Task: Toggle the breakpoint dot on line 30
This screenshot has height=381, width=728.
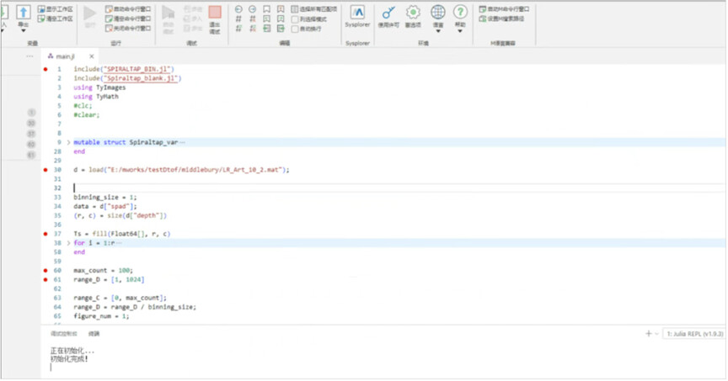Action: [x=45, y=170]
